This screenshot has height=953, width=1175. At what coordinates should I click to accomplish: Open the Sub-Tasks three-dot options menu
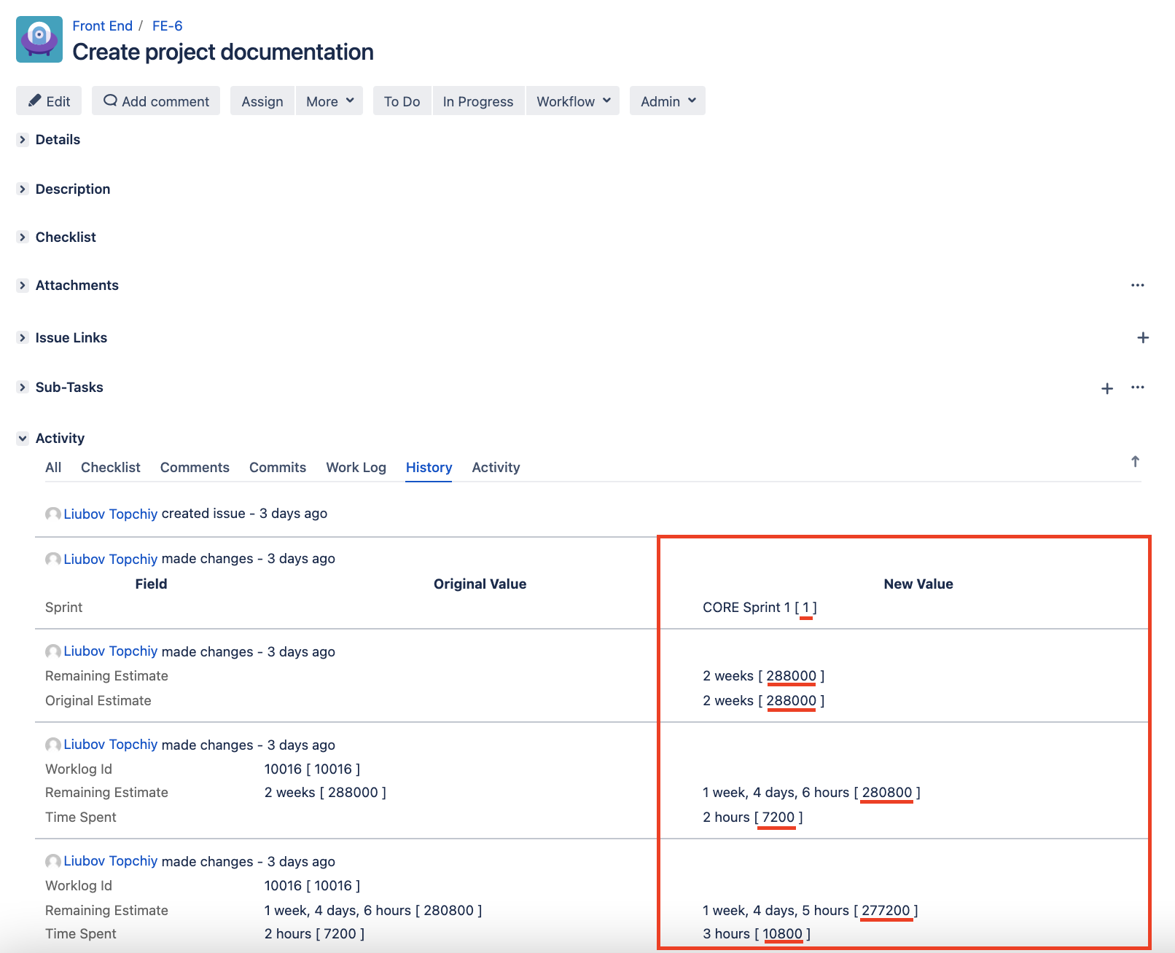point(1137,387)
